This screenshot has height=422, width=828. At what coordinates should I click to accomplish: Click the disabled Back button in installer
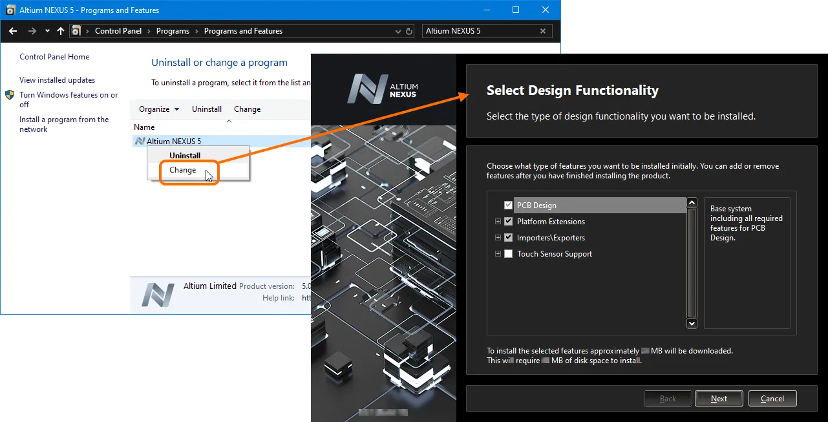pos(668,399)
